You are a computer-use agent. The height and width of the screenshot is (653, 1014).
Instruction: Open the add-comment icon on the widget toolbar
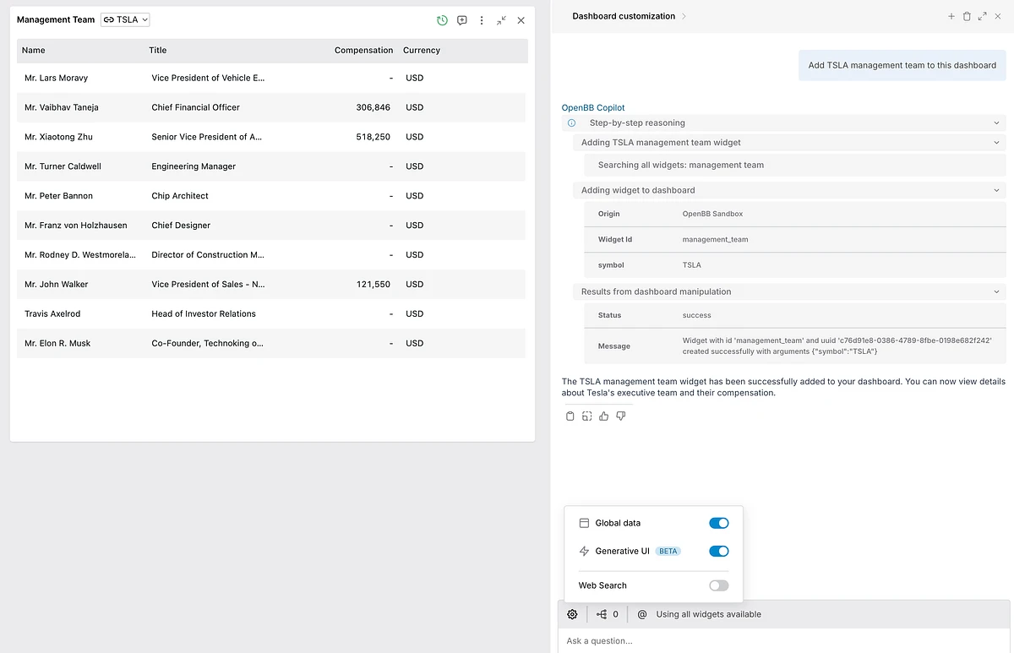click(461, 20)
